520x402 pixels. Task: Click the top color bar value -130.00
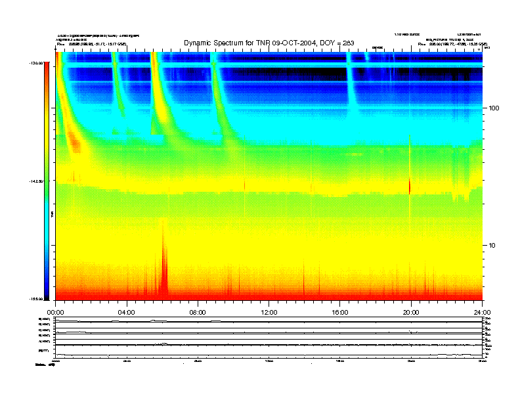click(x=36, y=62)
